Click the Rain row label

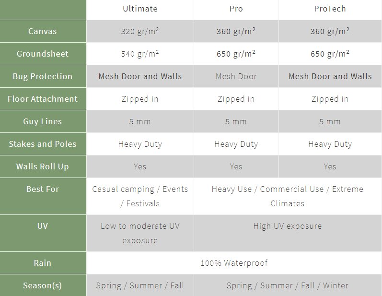click(43, 263)
